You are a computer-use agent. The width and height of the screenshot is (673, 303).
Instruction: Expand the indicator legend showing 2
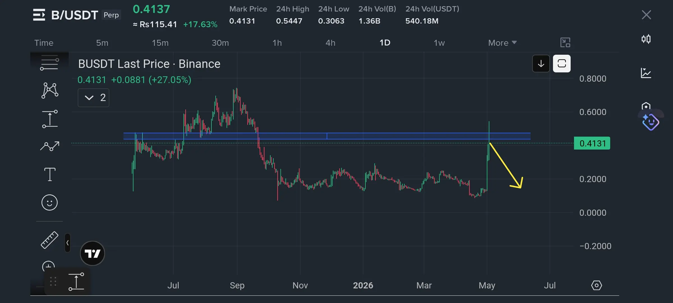click(x=94, y=98)
